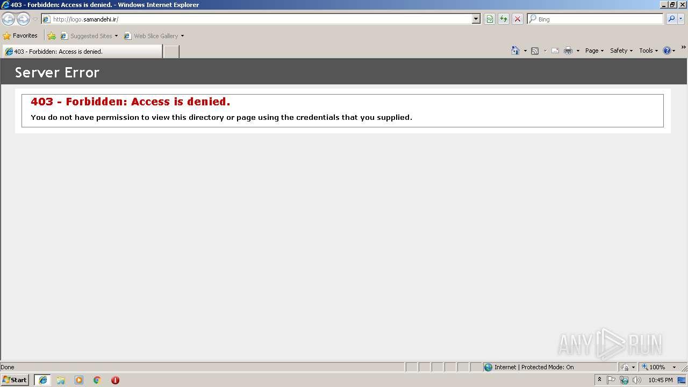Open the recent pages dropdown arrow
688x387 pixels.
click(35, 19)
